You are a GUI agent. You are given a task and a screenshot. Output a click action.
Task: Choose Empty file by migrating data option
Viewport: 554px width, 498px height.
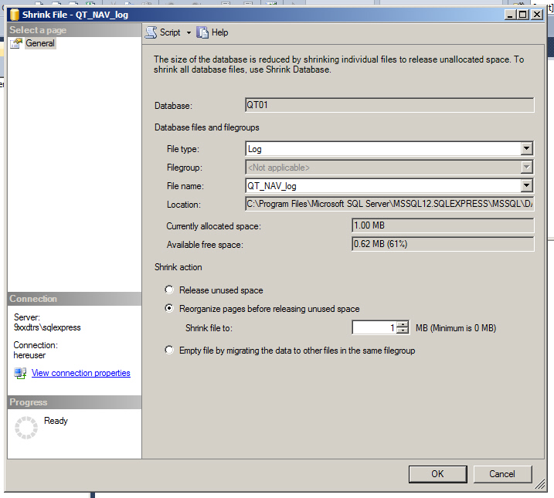170,351
